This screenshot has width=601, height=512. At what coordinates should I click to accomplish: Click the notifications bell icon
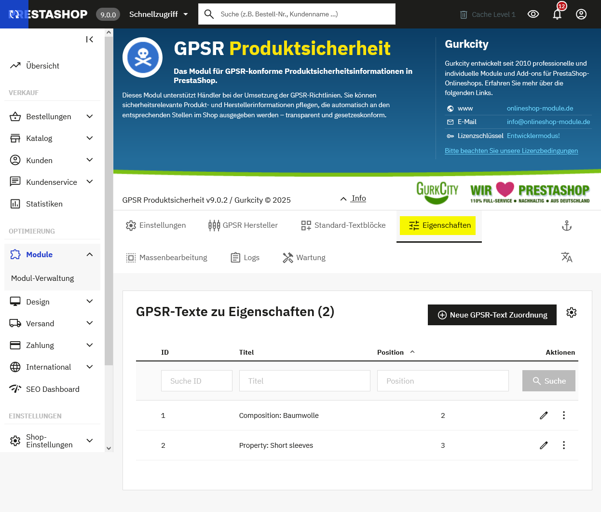[x=557, y=14]
